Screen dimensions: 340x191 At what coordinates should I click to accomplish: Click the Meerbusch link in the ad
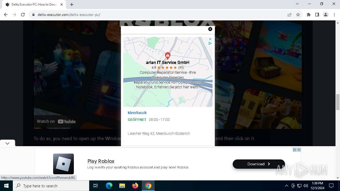coord(137,113)
